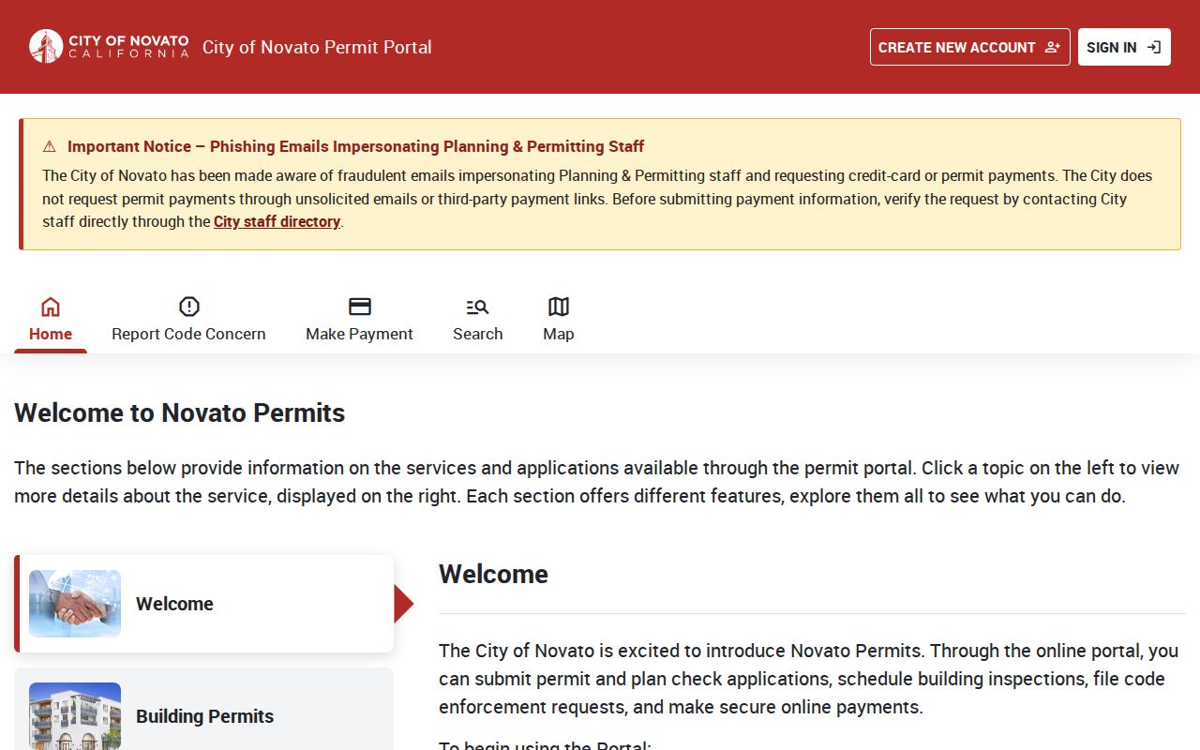Click the Sign In button

coord(1124,47)
